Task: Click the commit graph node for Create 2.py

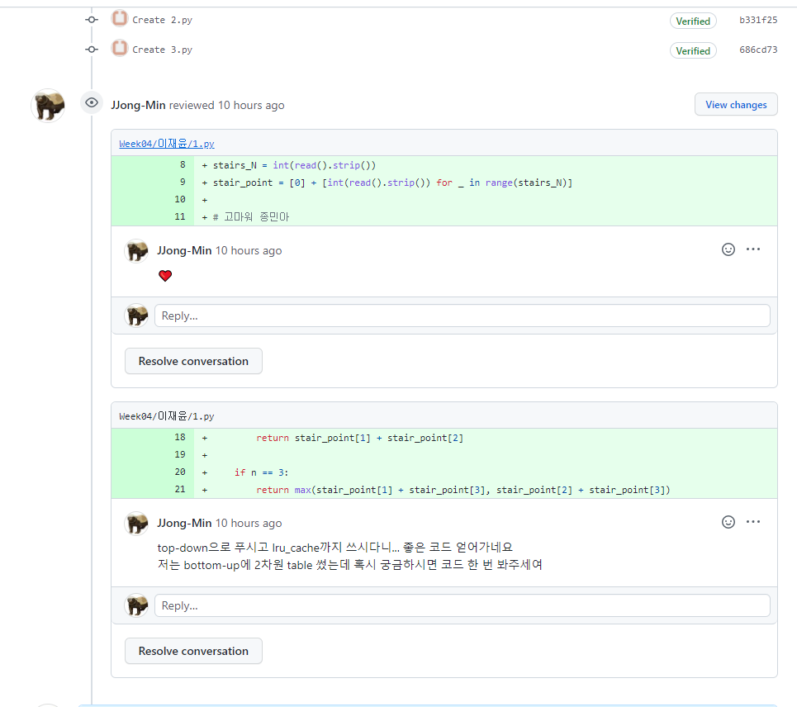Action: [x=91, y=19]
